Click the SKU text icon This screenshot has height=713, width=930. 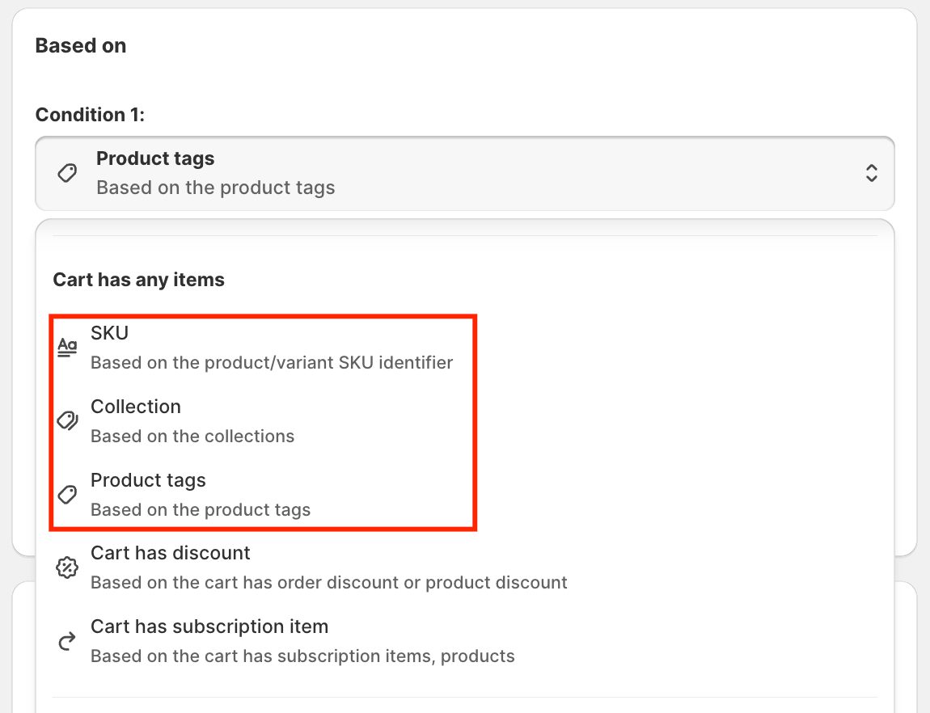[x=67, y=348]
